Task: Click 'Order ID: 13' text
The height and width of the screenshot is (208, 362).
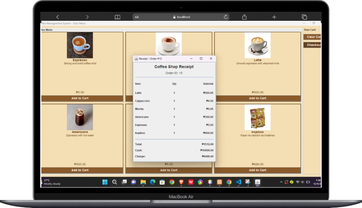Action: 174,73
